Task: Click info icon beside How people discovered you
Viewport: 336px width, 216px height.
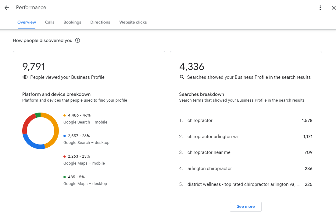Action: coord(77,40)
